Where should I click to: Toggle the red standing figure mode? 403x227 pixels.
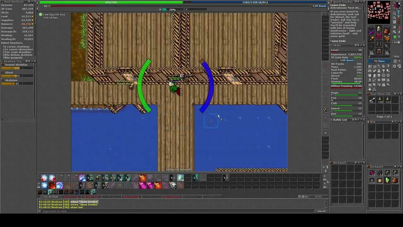coord(399,27)
